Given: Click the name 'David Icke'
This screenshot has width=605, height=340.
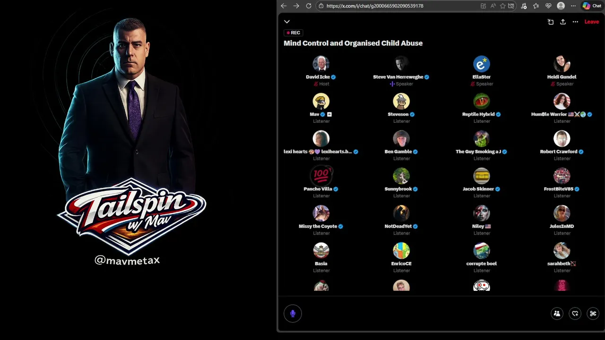Looking at the screenshot, I should [318, 77].
